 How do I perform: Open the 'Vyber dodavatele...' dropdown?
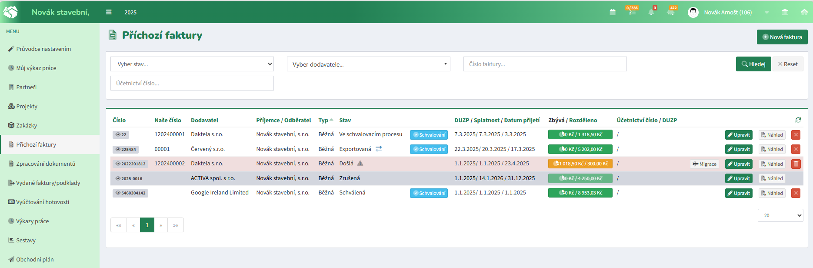pos(369,64)
